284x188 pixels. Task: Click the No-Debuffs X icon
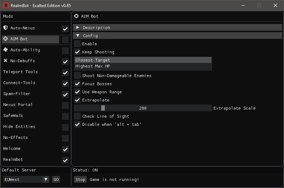pos(5,60)
